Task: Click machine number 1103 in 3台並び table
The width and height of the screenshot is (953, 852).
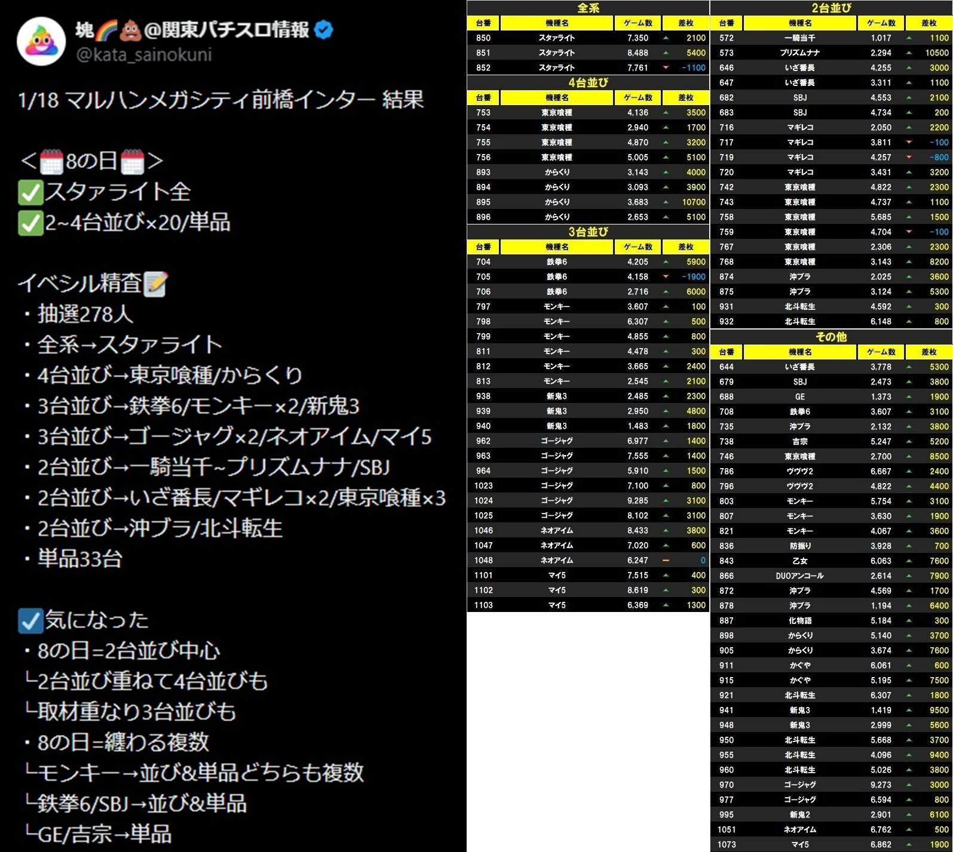Action: (483, 605)
